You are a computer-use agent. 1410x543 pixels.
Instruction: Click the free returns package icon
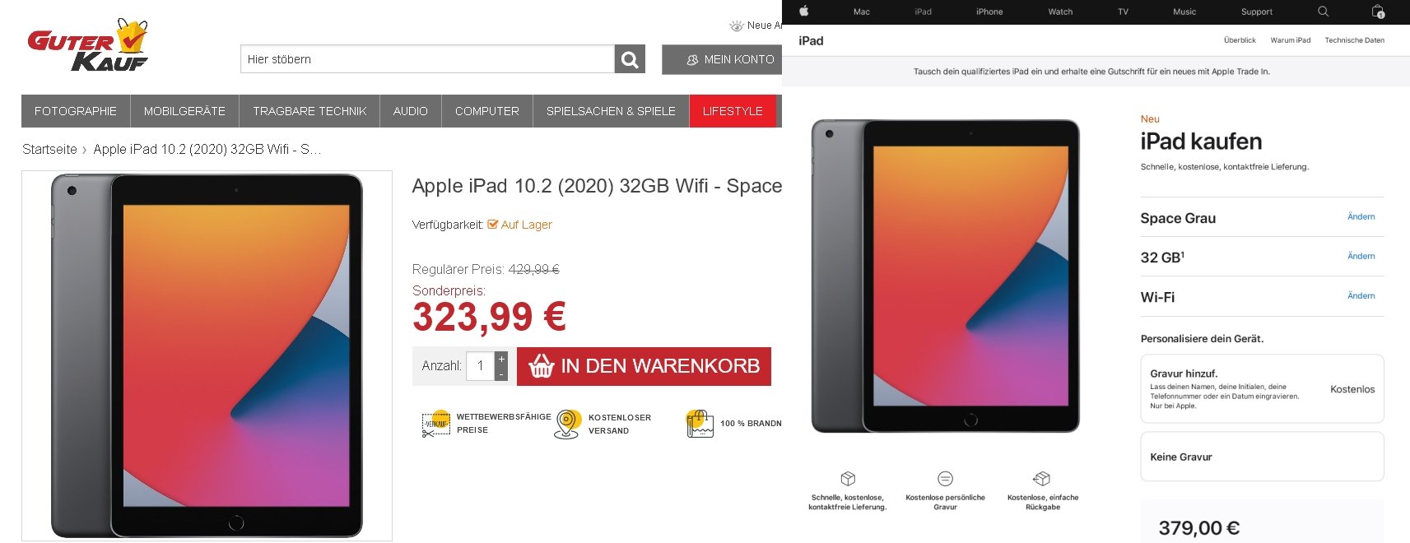click(1042, 479)
